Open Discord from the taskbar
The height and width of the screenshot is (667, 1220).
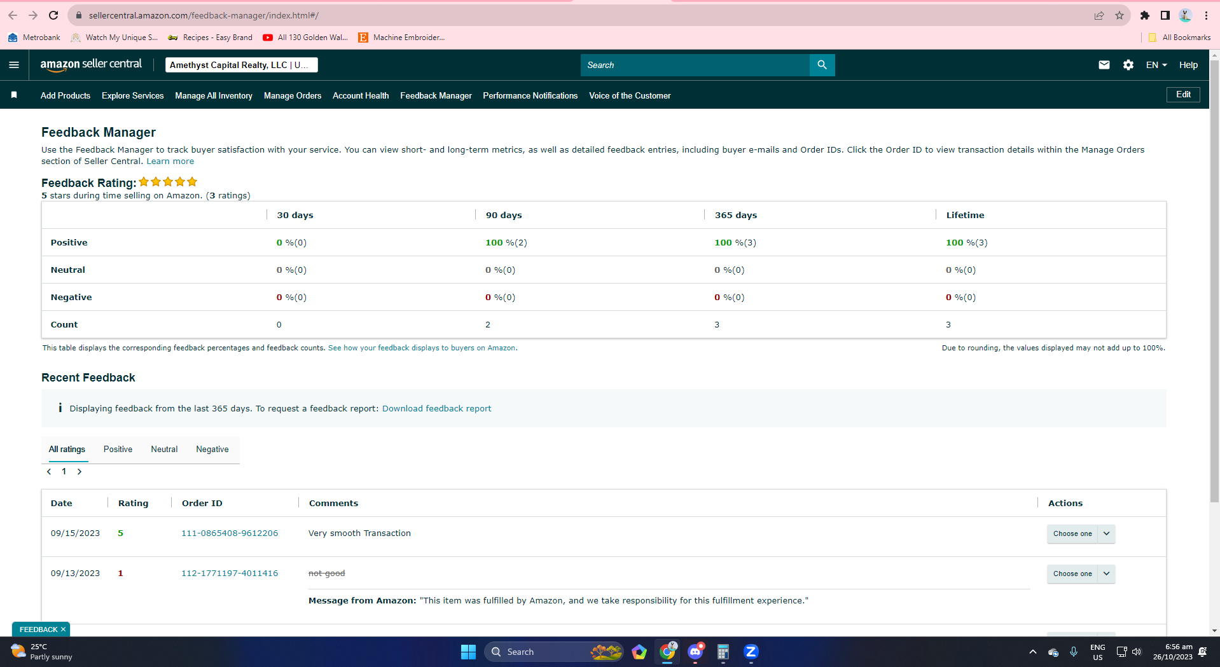(695, 652)
